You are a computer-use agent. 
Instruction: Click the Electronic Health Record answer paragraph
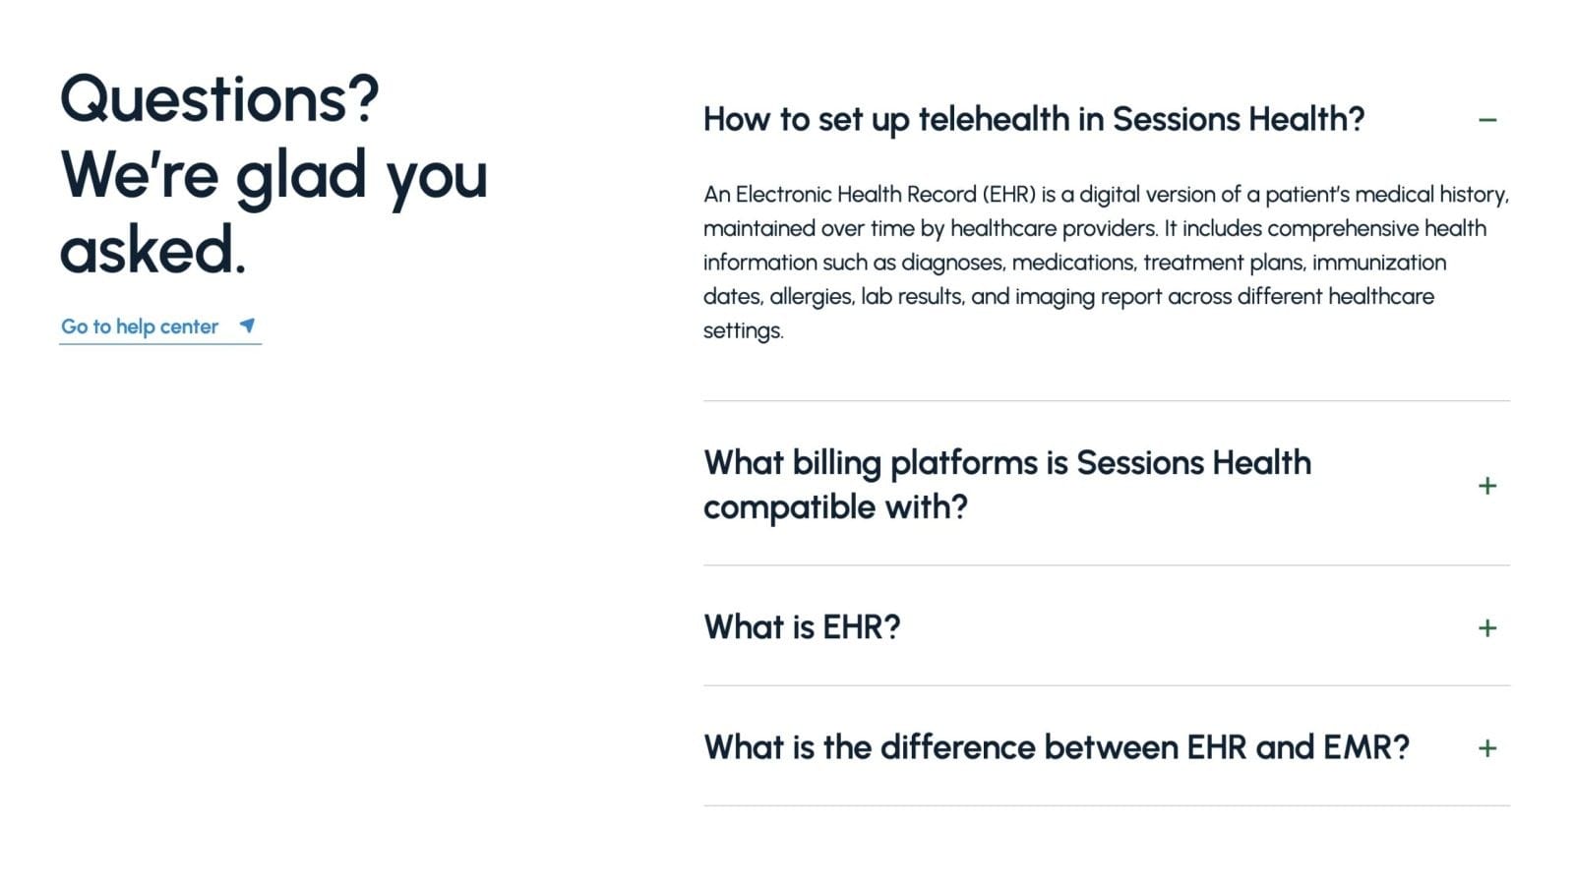pyautogui.click(x=1105, y=262)
